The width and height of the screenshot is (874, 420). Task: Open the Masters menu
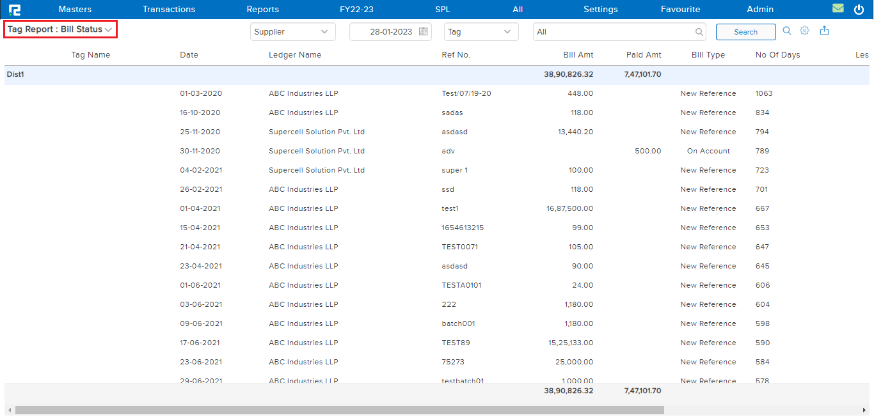click(75, 10)
